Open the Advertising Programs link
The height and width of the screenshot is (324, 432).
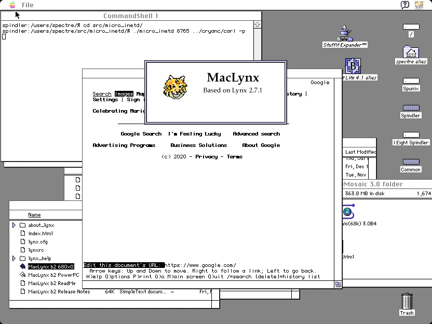(124, 145)
